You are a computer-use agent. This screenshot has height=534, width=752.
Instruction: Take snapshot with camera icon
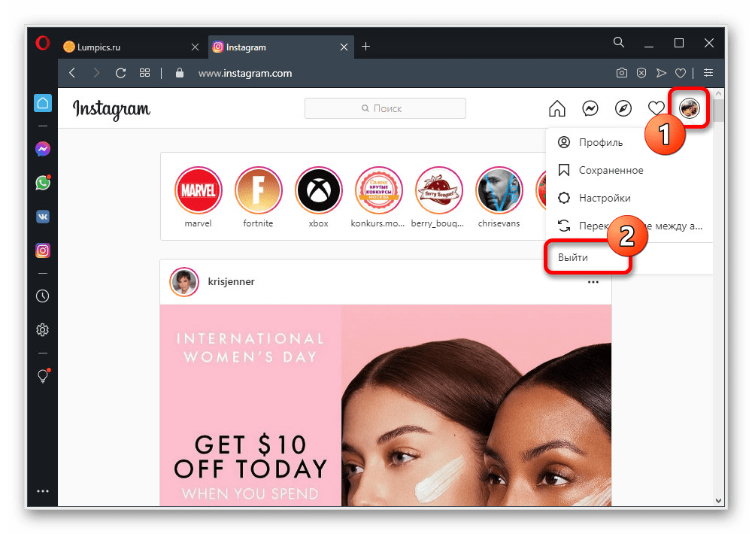tap(621, 73)
